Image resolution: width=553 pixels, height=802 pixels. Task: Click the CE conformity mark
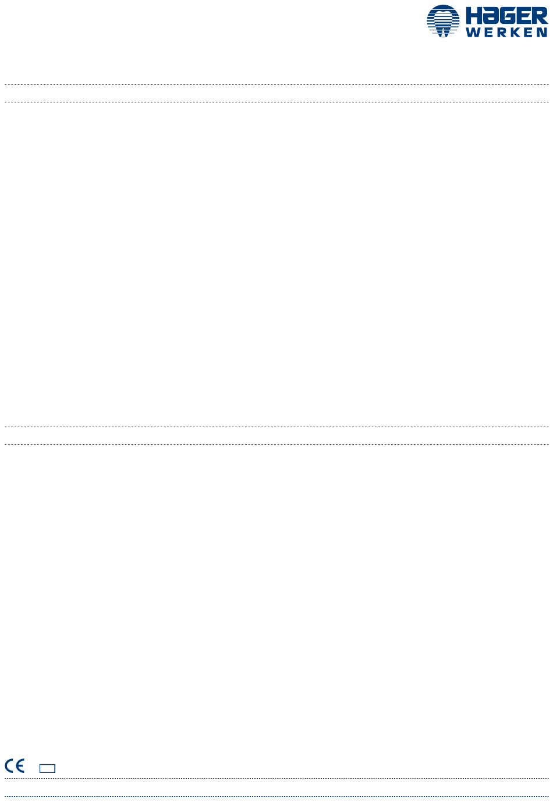click(x=15, y=766)
